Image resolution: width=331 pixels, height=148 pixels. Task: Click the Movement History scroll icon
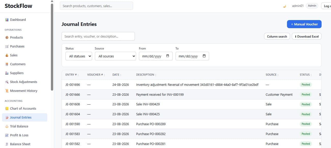click(7, 91)
